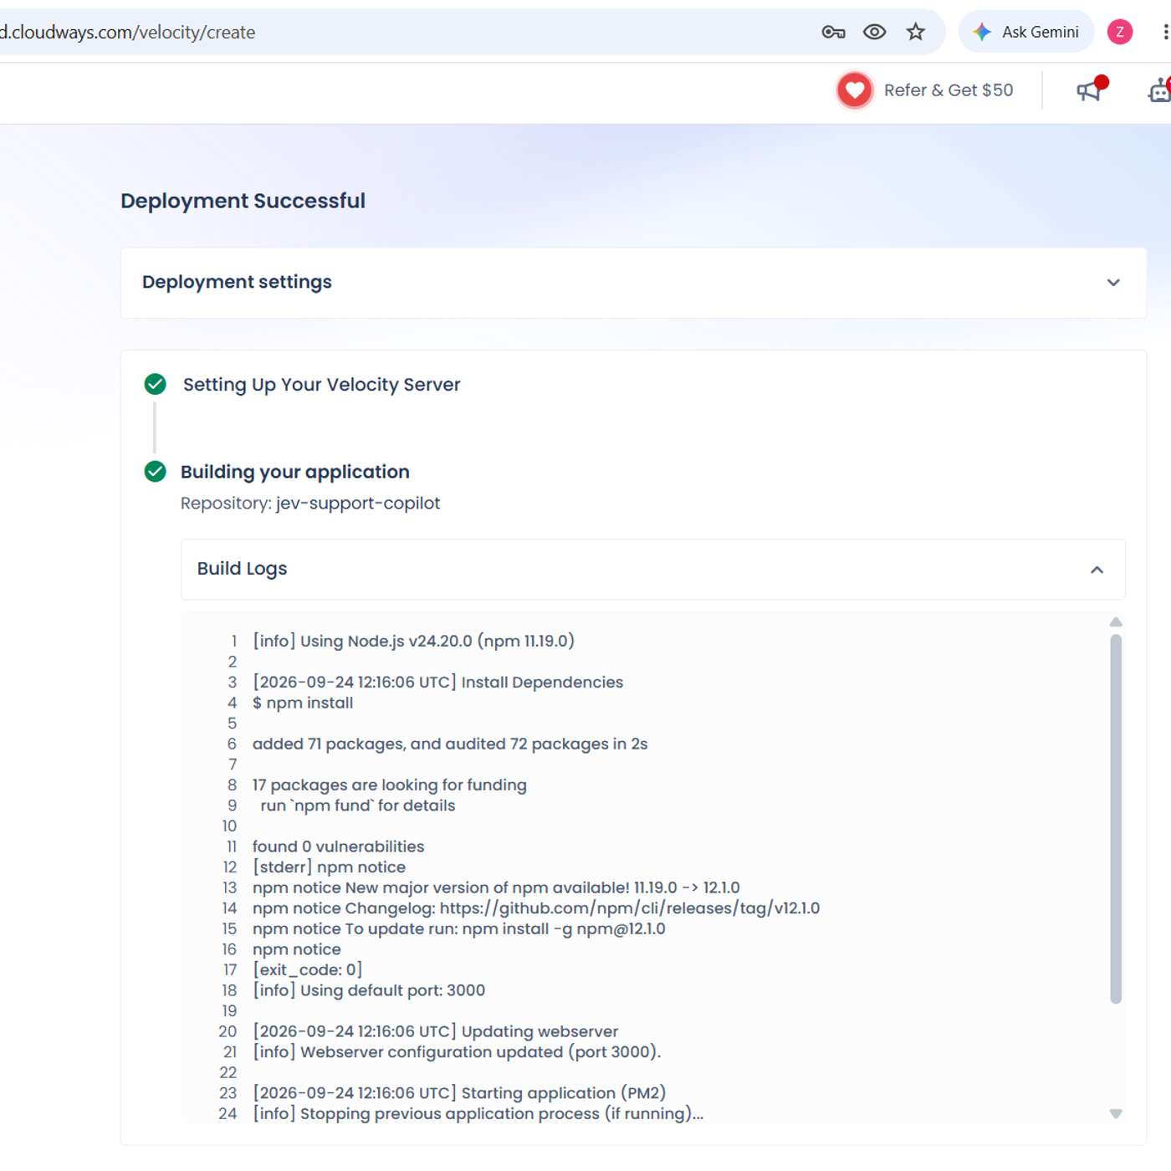Click the build log scrollbar up arrow

click(x=1116, y=622)
